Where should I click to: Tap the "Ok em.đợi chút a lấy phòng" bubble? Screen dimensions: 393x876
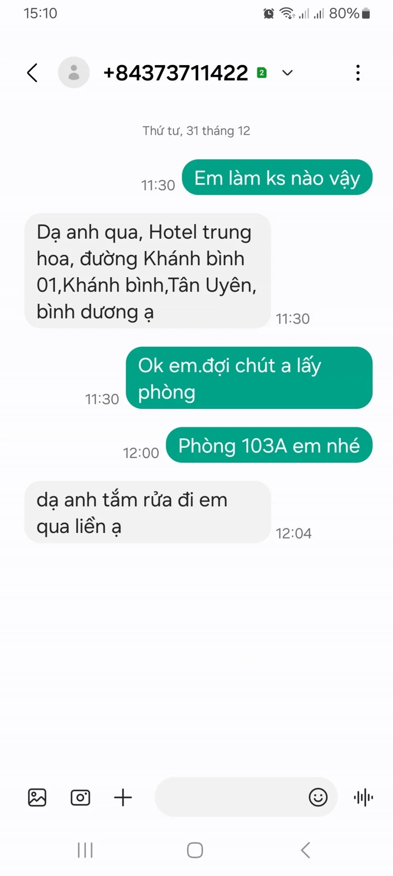pyautogui.click(x=249, y=378)
